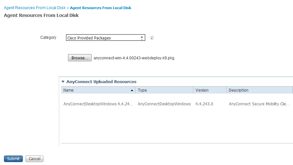Sort by the Version column header
Screen dimensions: 293x165
tap(210, 90)
